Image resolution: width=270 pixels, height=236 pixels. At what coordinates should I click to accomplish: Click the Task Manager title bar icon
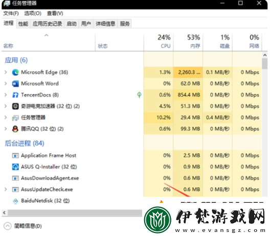[7, 3]
